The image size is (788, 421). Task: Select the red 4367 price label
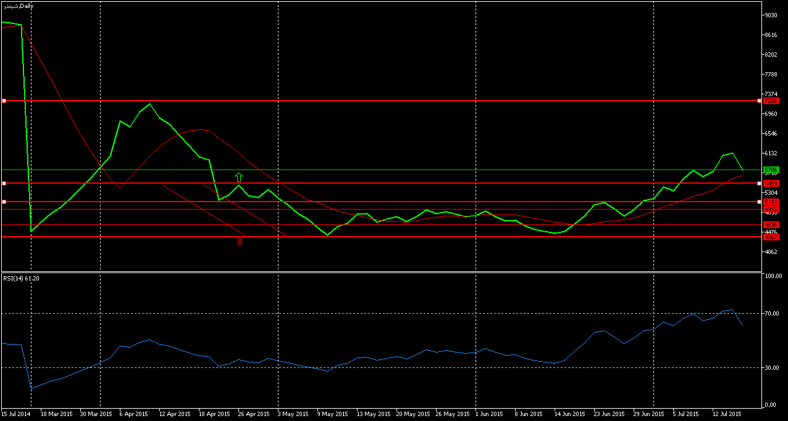click(771, 237)
